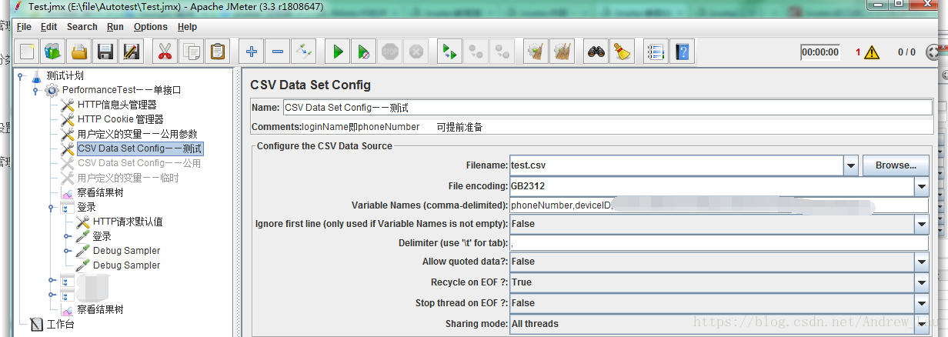Collapse the PerformanceTest thread group toggle

[35, 91]
